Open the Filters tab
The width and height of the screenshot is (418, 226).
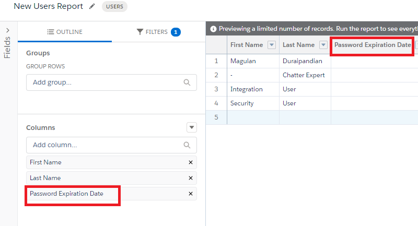pos(158,32)
